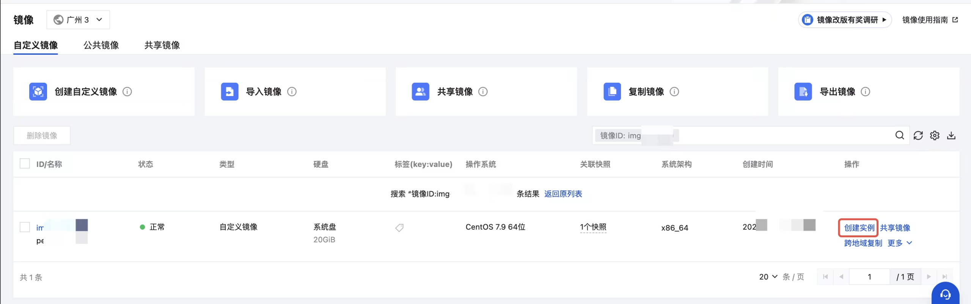Click the page number input field

tap(869, 277)
